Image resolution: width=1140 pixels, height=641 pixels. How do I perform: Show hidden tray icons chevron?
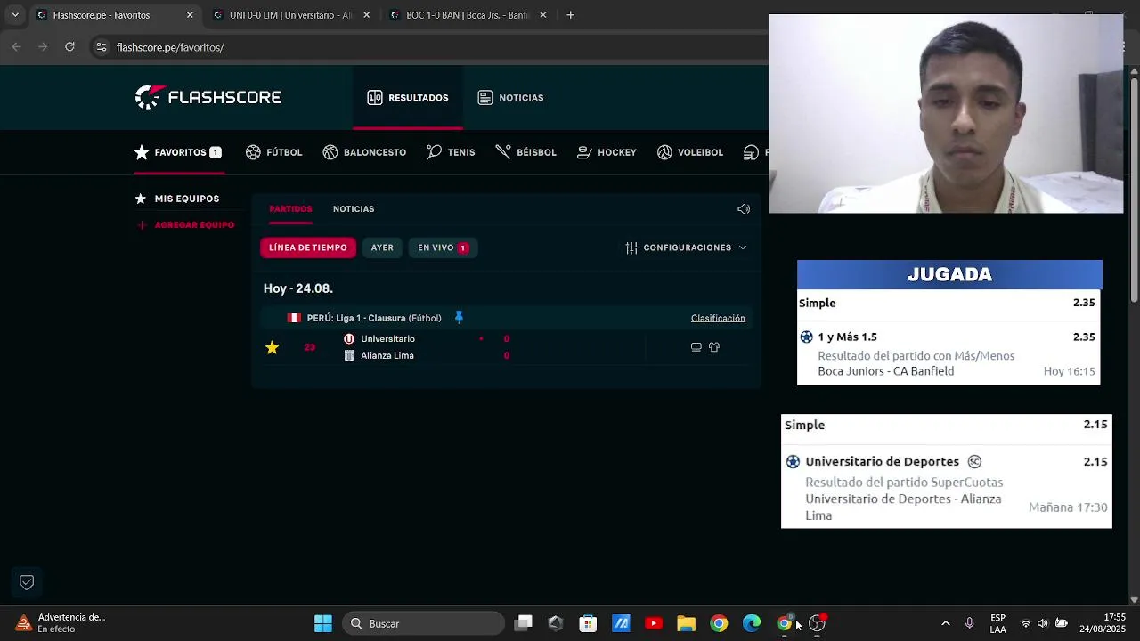946,623
